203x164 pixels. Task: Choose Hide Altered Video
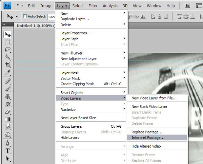coord(157,146)
